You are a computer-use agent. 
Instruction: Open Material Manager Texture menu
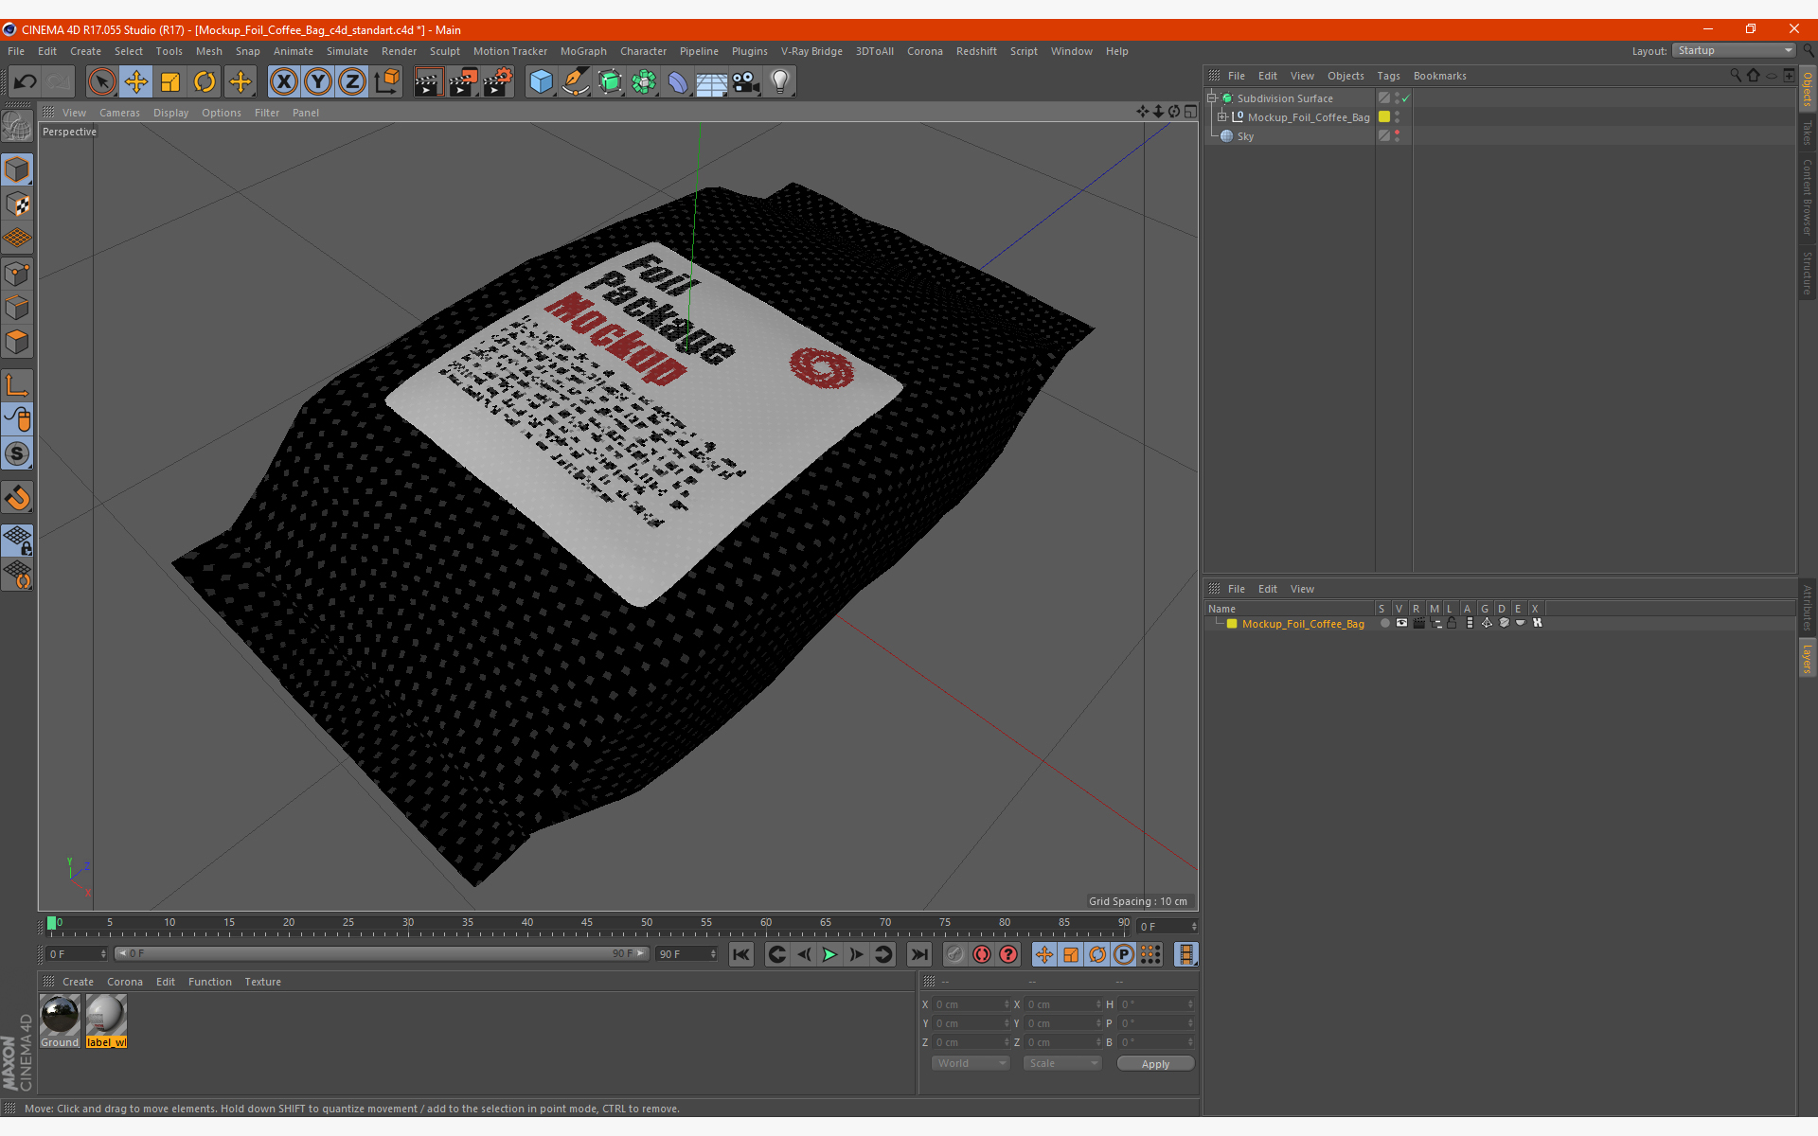tap(262, 982)
